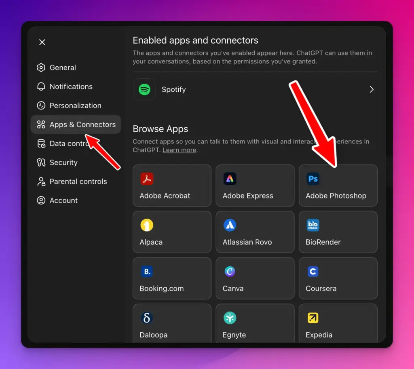The width and height of the screenshot is (414, 369).
Task: Click the Coursera app icon
Action: click(313, 272)
